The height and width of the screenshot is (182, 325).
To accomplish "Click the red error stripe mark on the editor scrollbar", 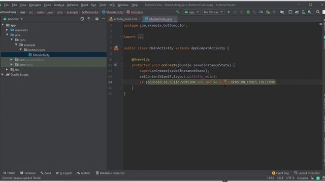I will [320, 83].
